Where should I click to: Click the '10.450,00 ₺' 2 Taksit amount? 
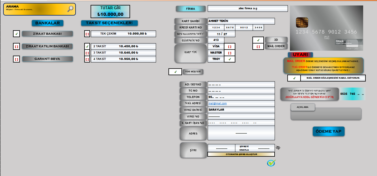coord(128,46)
